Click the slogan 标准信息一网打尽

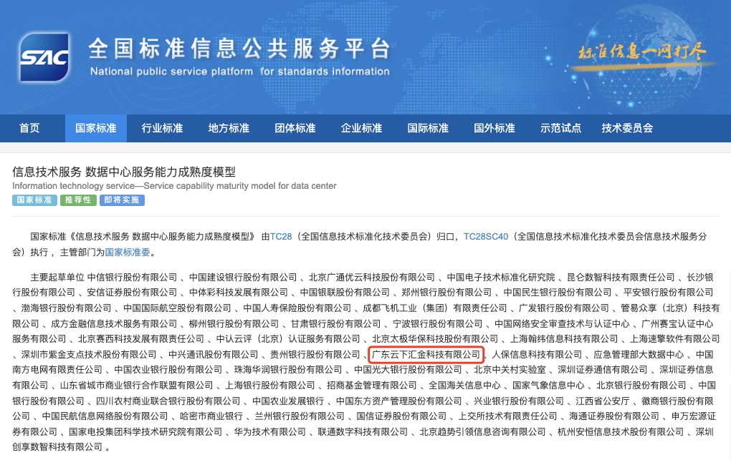[642, 52]
